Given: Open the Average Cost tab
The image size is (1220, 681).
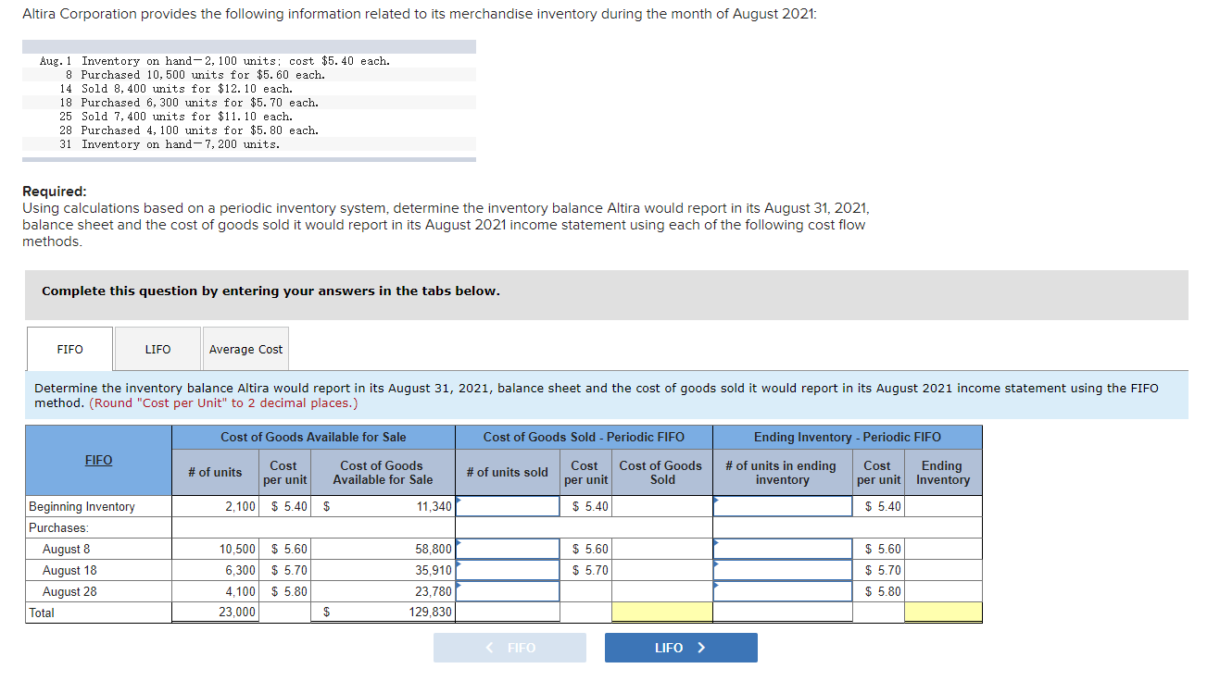Looking at the screenshot, I should click(x=245, y=349).
